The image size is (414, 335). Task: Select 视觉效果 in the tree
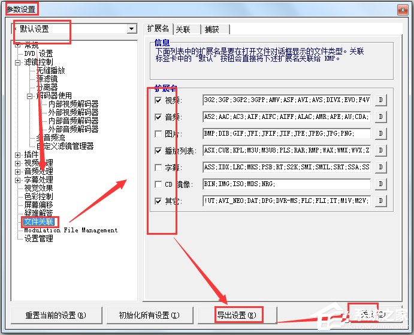[38, 188]
